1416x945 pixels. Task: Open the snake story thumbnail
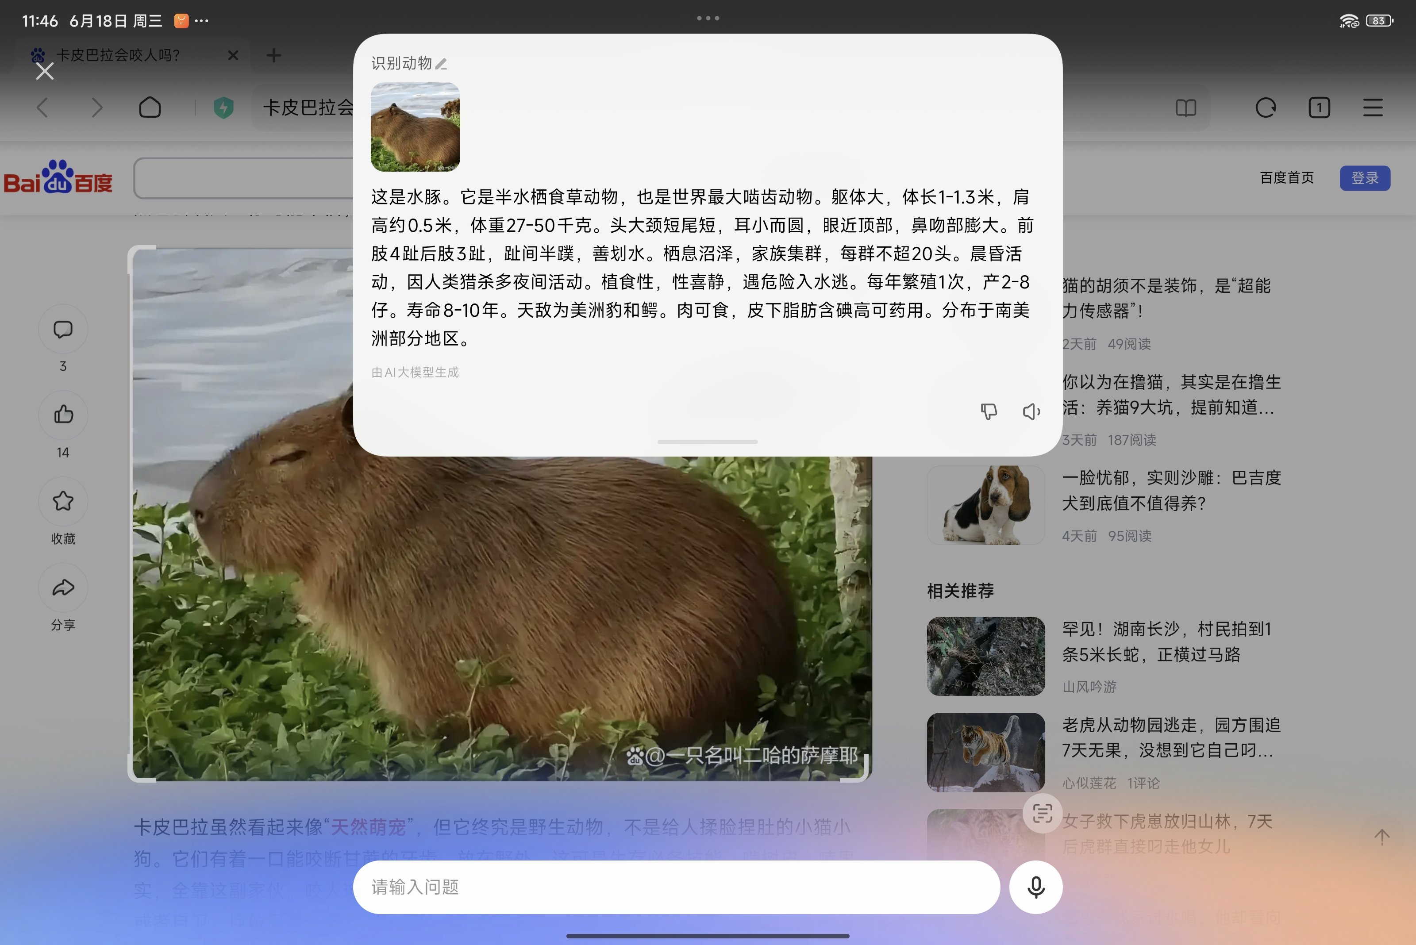[985, 656]
